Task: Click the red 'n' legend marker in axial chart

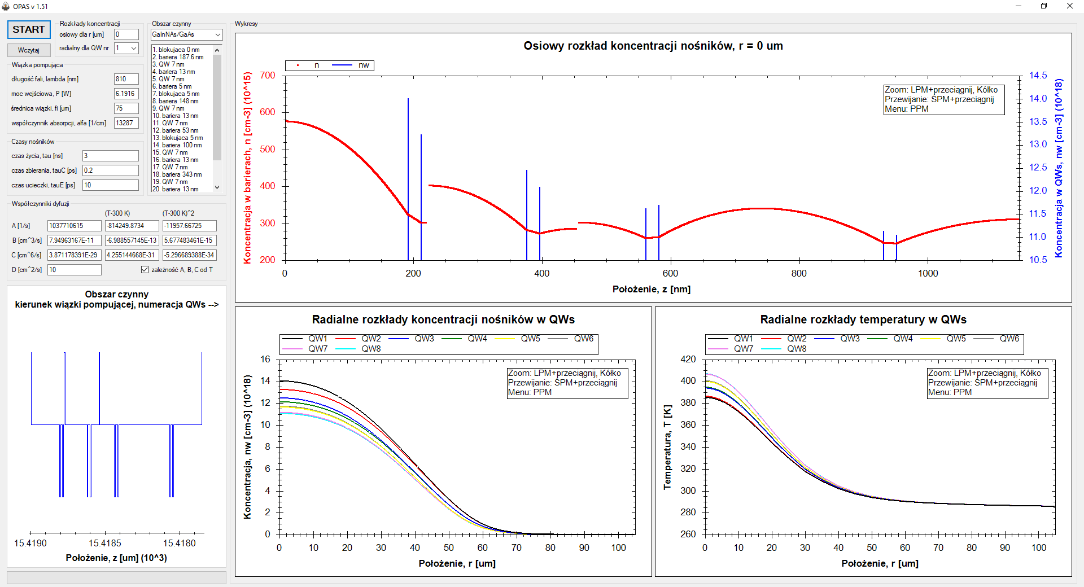Action: click(x=298, y=65)
